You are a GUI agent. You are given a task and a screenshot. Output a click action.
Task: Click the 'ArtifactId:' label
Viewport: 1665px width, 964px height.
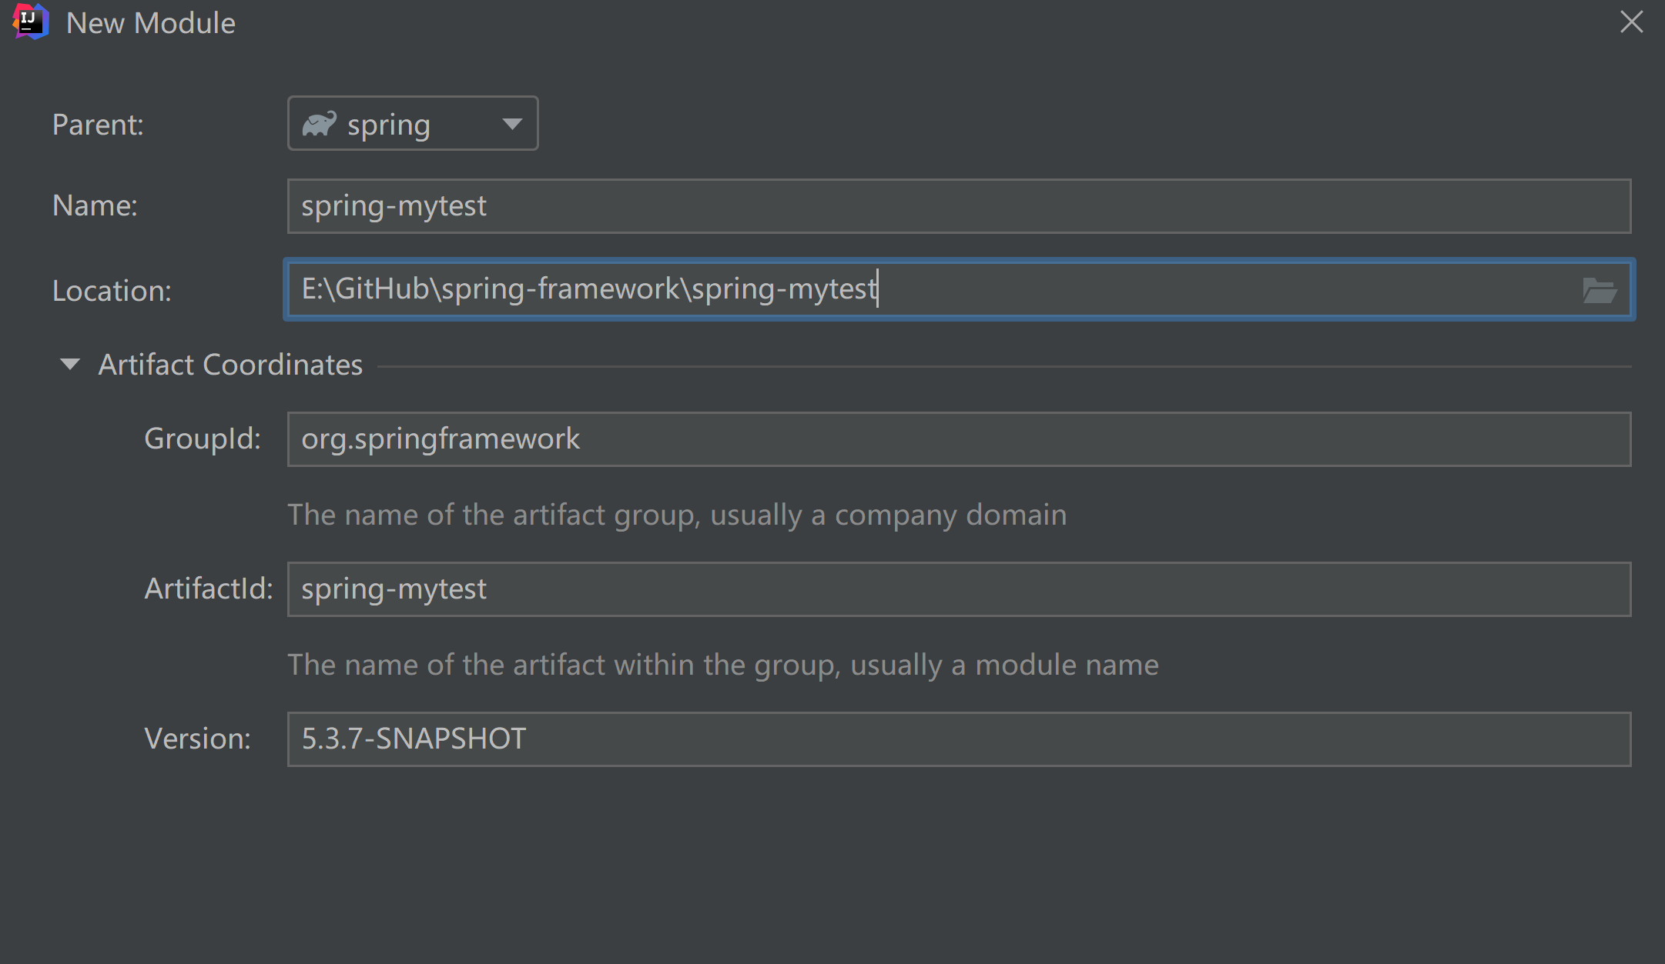[x=209, y=589]
